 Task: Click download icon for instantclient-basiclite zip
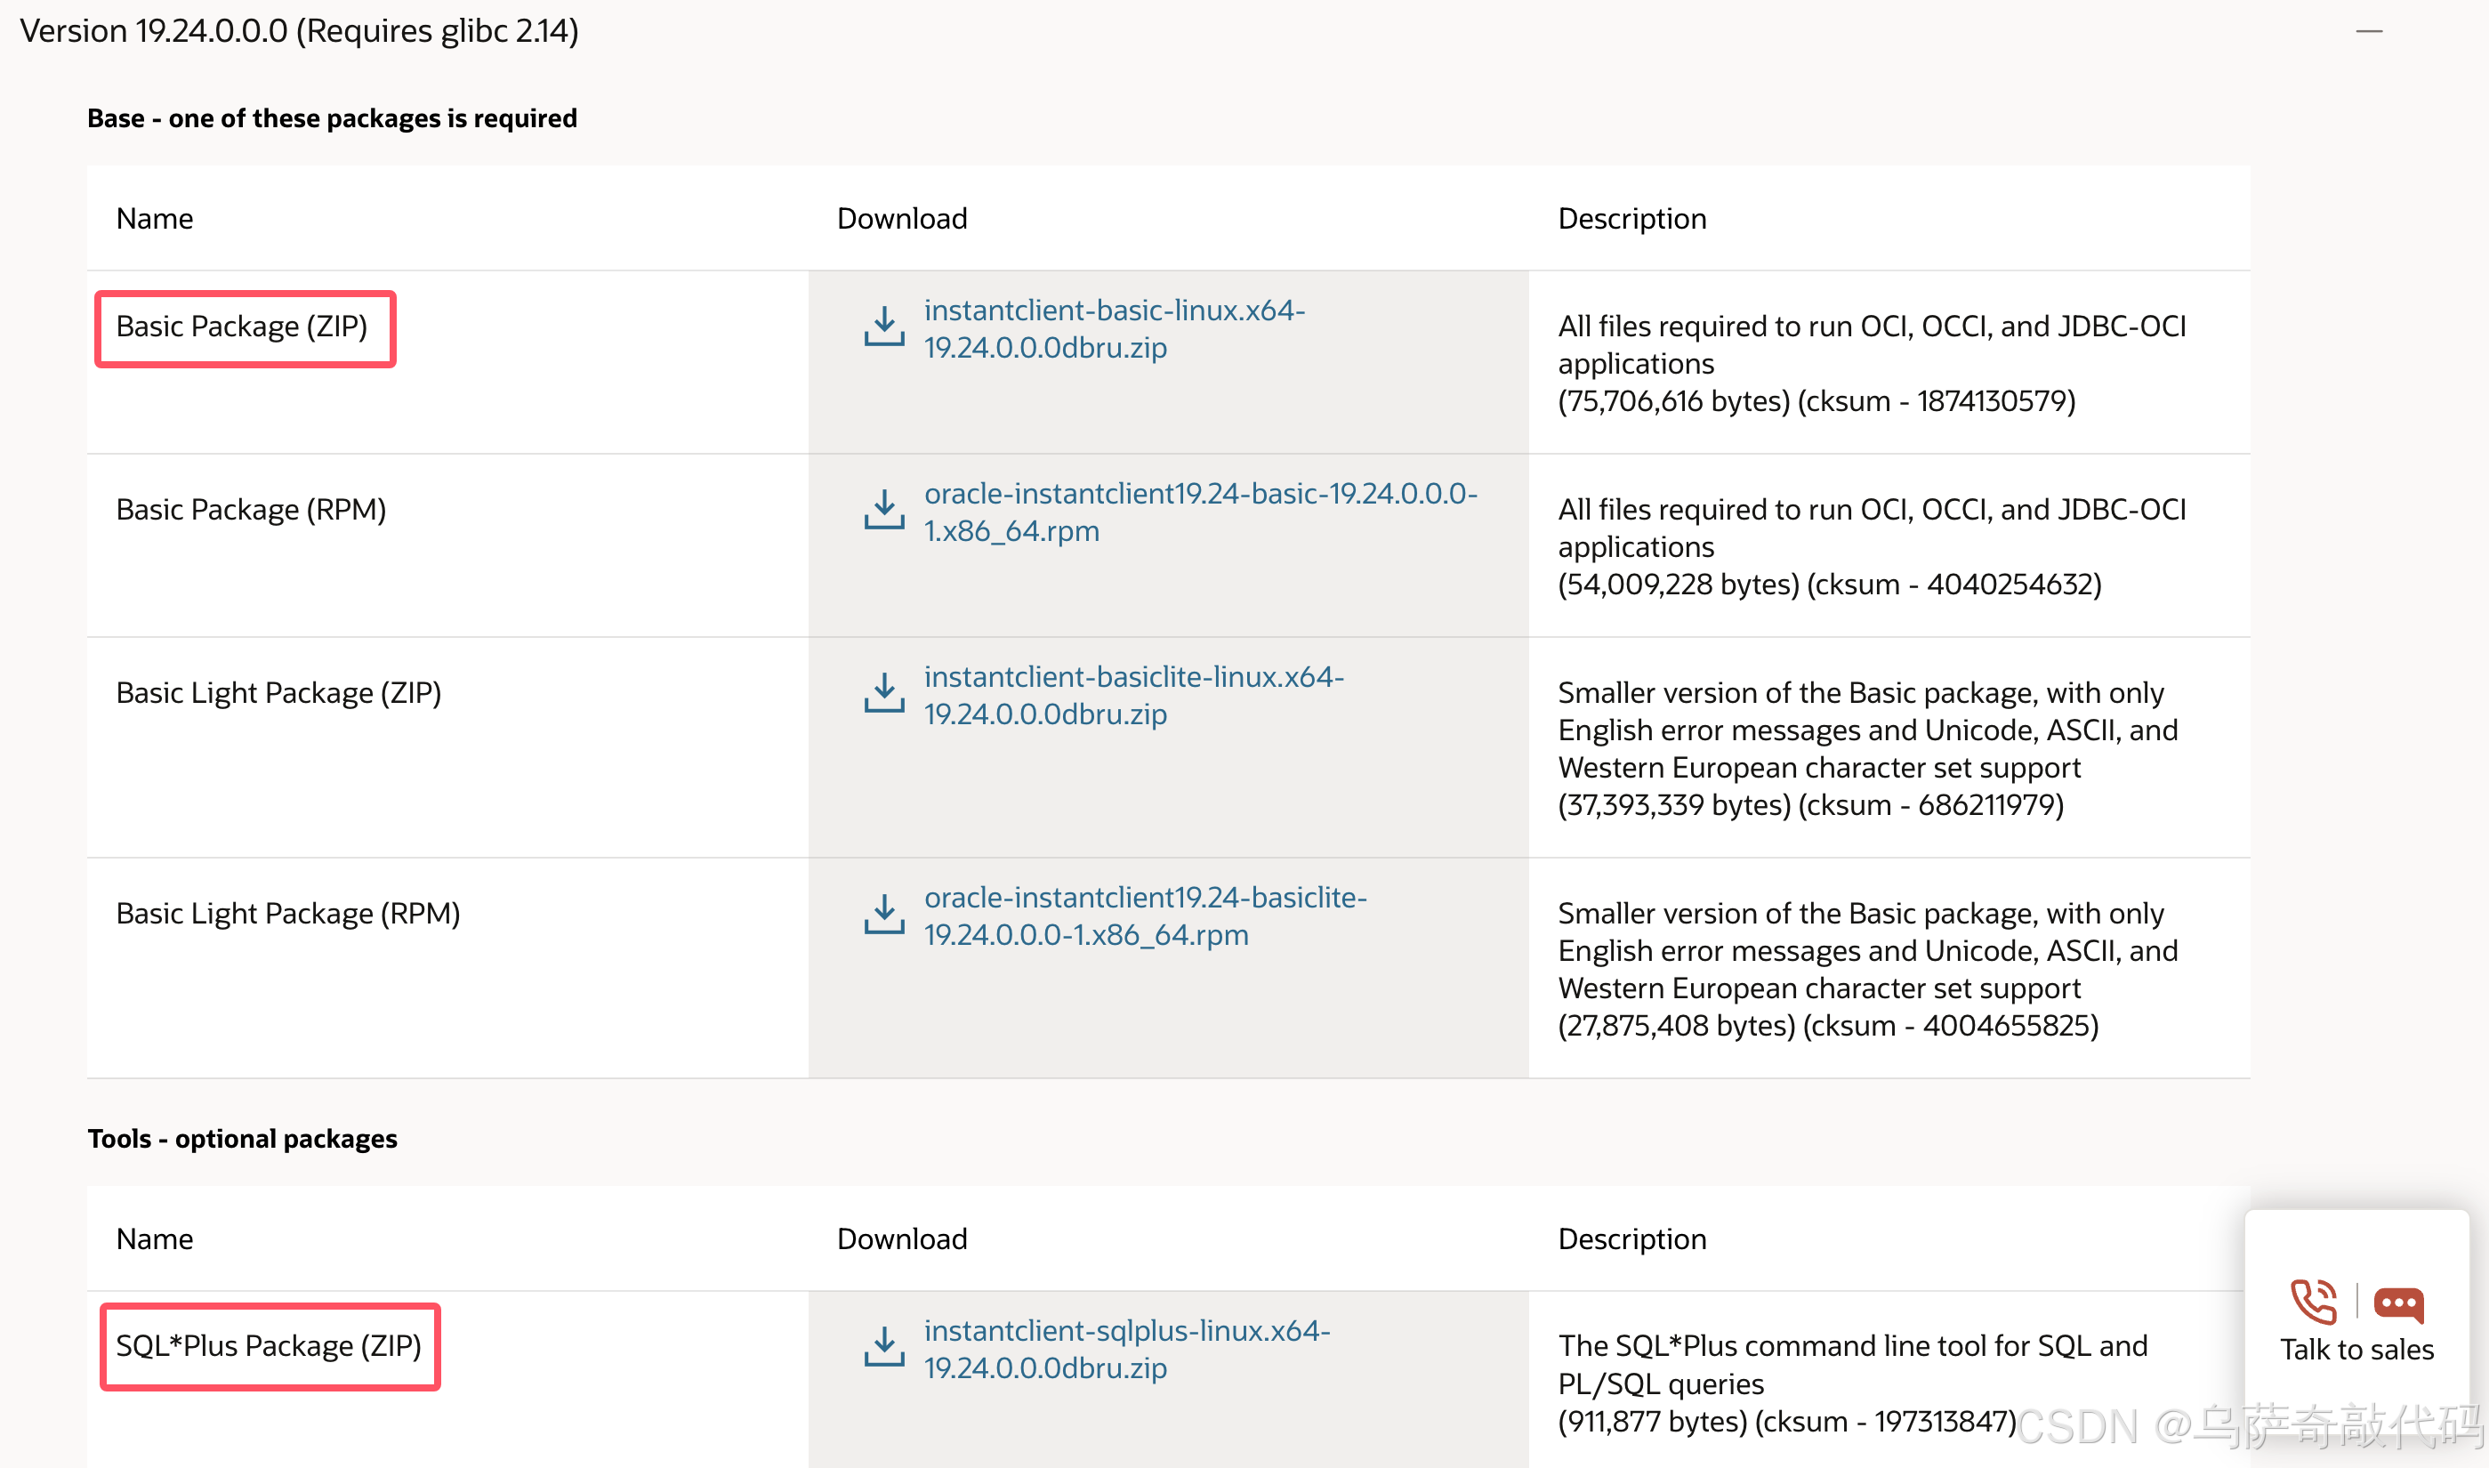884,692
